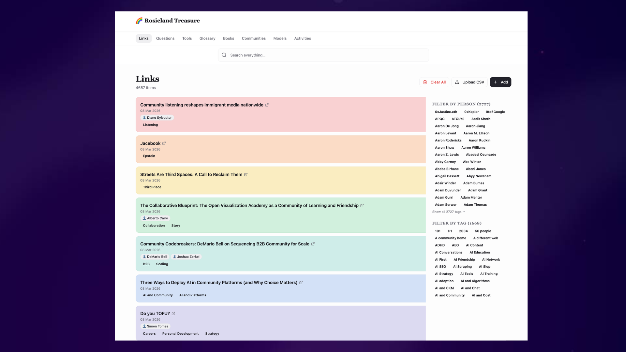Click the plus icon on the Add button
This screenshot has height=352, width=626.
(495, 82)
